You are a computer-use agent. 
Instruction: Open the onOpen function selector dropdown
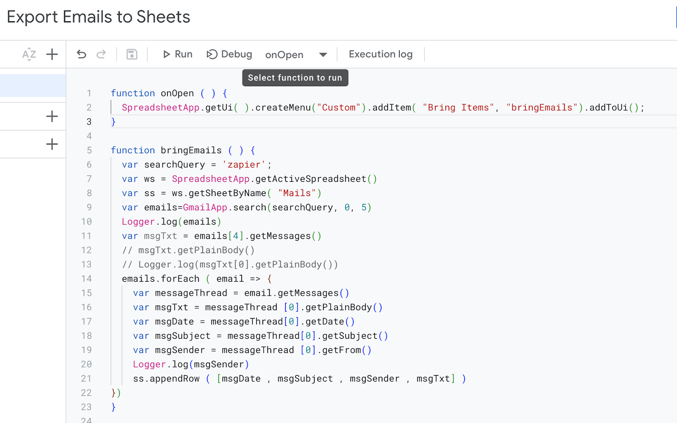(x=296, y=55)
